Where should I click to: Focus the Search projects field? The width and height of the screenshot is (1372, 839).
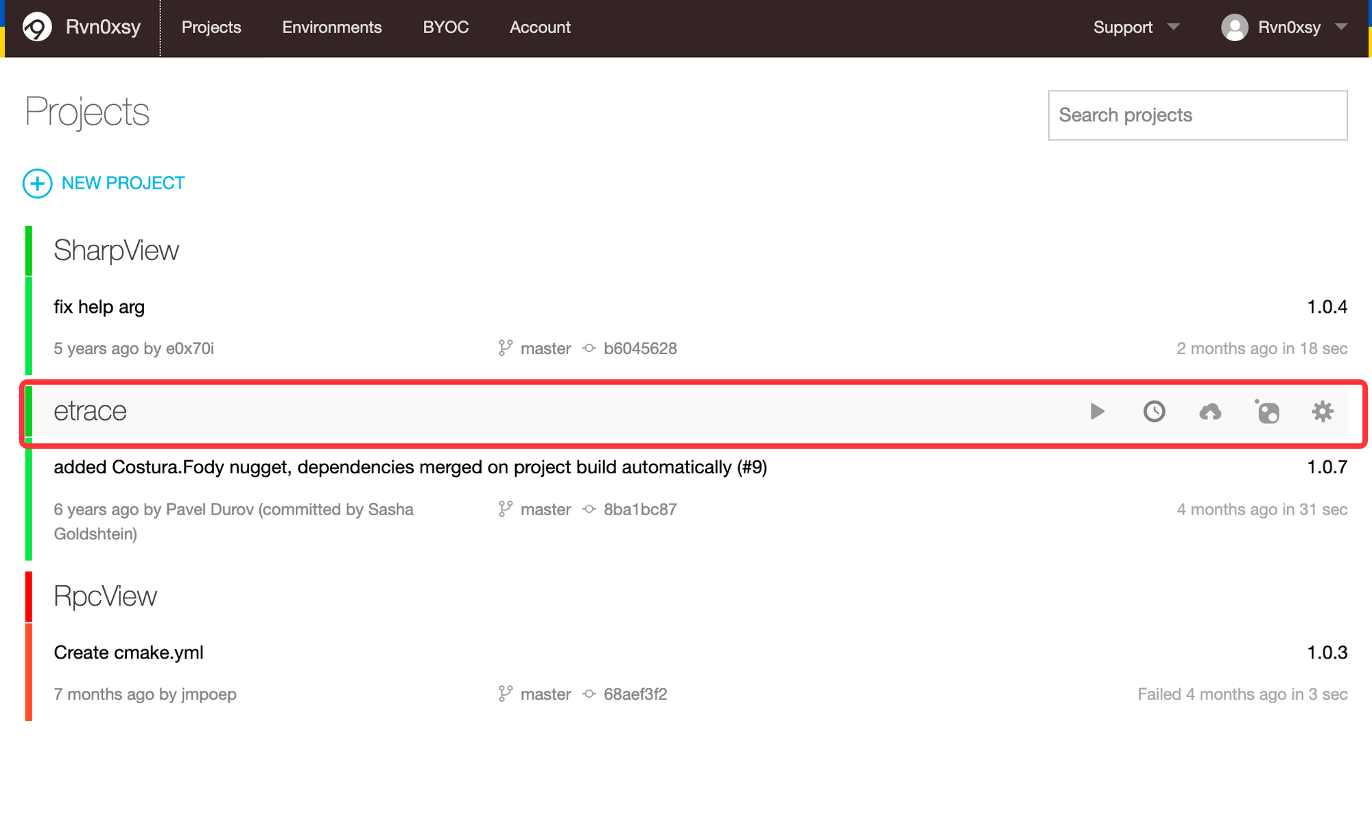click(x=1197, y=115)
